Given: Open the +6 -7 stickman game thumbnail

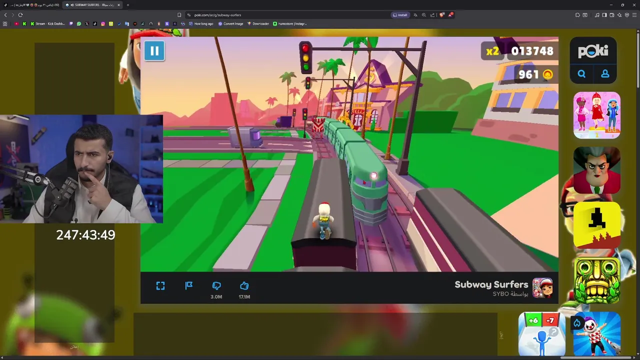Looking at the screenshot, I should click(x=542, y=334).
